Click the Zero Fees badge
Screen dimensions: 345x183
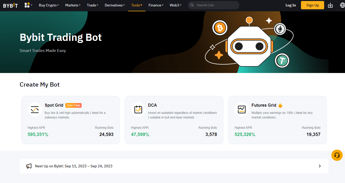[x=73, y=105]
